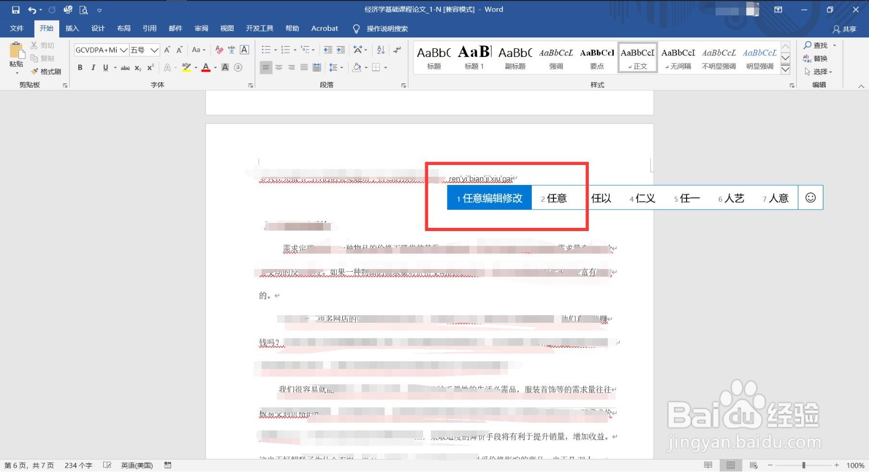Click the Paste clipboard icon
The image size is (869, 472).
[16, 50]
